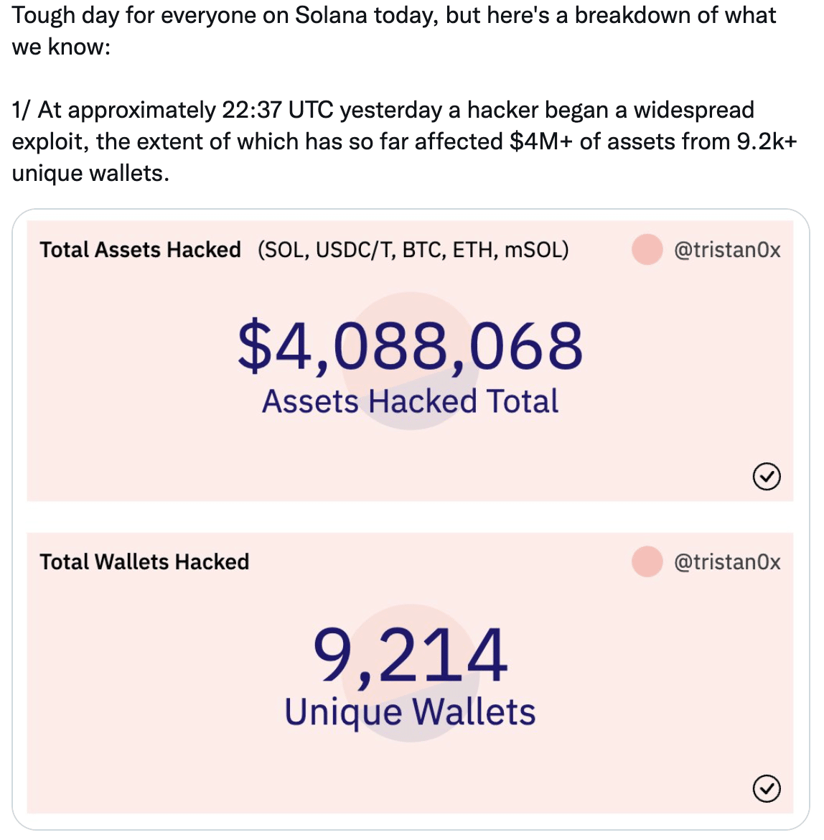Screen dimensions: 824x840
Task: Click the Total Assets Hacked title
Action: 140,250
